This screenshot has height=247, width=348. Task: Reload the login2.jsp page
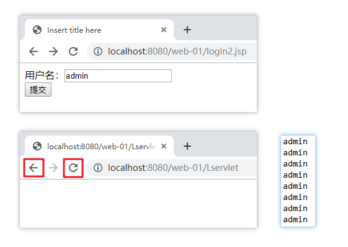point(73,51)
